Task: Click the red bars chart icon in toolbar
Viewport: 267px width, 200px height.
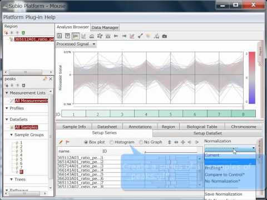Action: (132, 36)
